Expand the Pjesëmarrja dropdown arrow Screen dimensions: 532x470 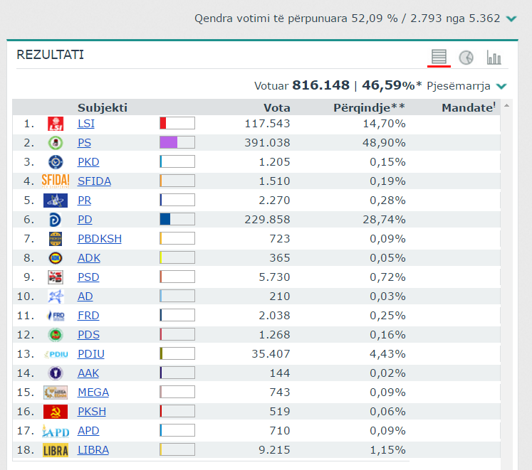(501, 86)
